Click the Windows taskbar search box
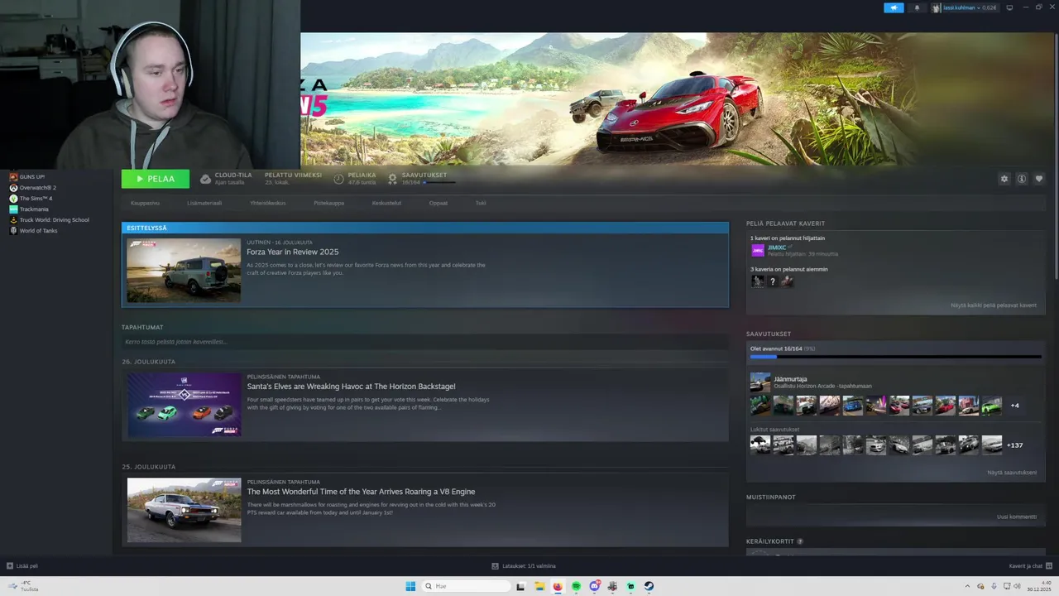Viewport: 1059px width, 596px height. pos(466,586)
